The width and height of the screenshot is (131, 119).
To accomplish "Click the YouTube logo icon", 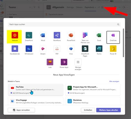I will [x=12, y=88].
